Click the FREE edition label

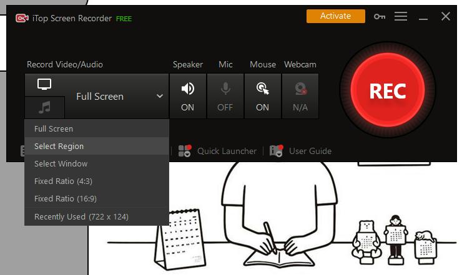click(124, 19)
